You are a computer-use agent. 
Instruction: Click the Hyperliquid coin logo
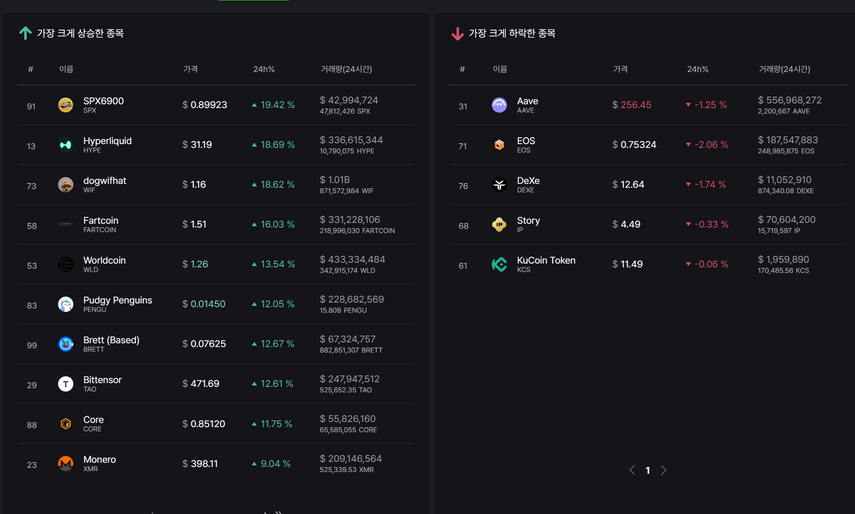(66, 145)
